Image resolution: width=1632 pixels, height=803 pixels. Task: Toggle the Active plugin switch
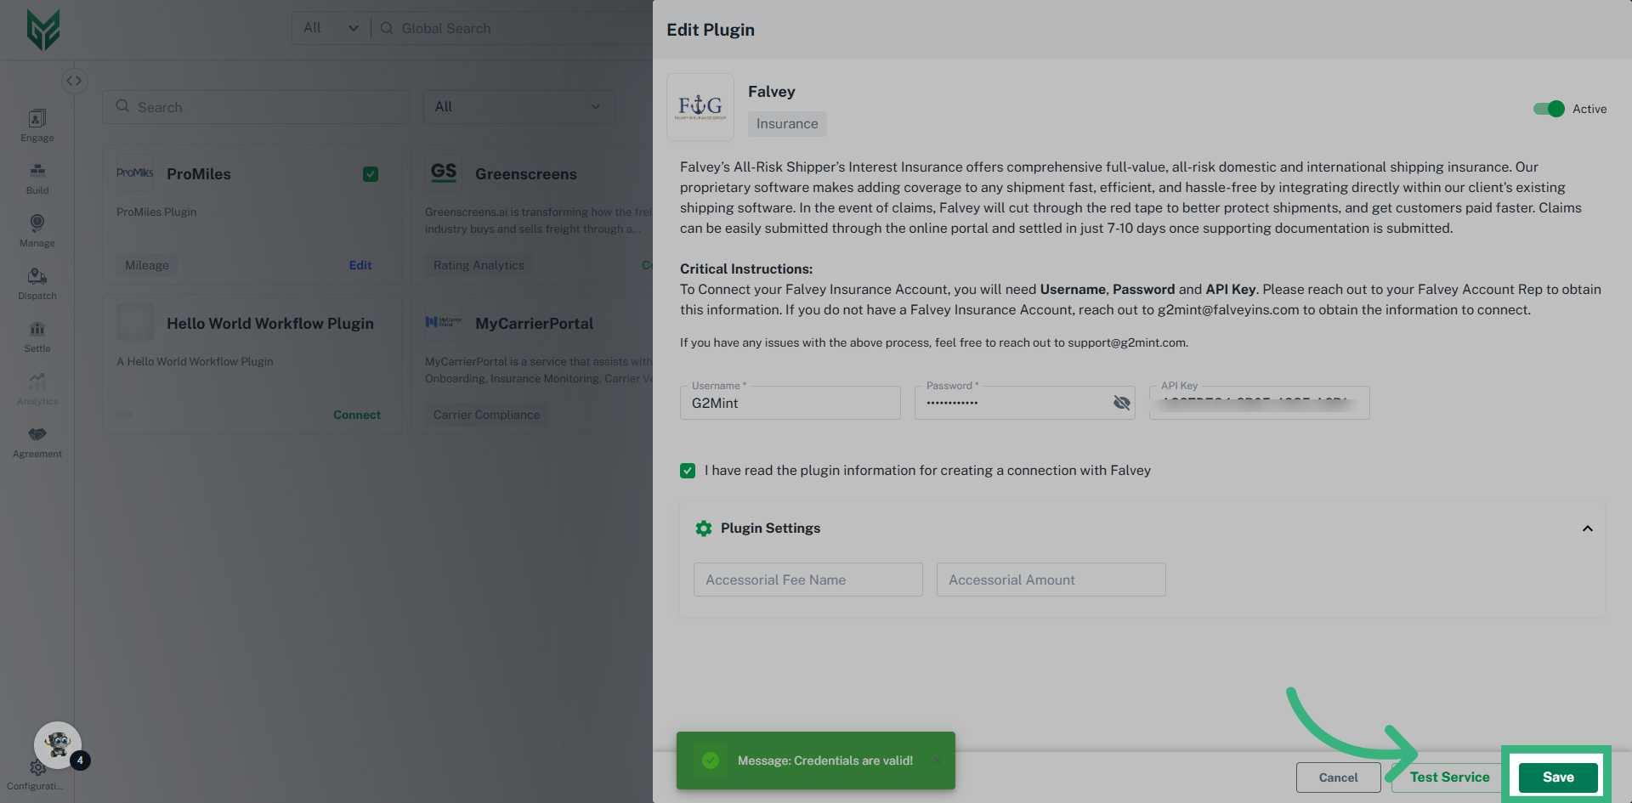tap(1549, 109)
